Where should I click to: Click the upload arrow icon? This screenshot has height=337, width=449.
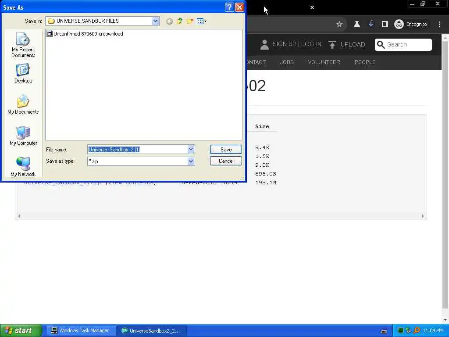point(332,44)
